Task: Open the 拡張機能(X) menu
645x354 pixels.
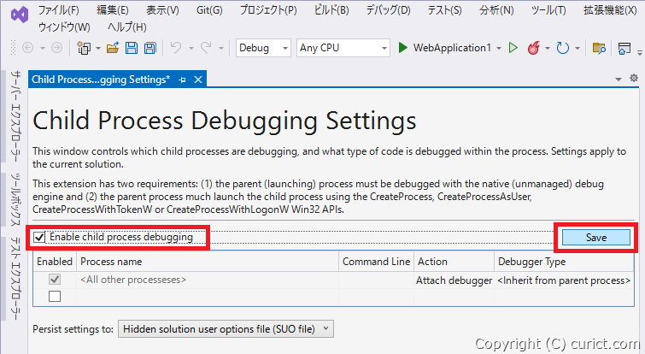Action: pos(610,10)
